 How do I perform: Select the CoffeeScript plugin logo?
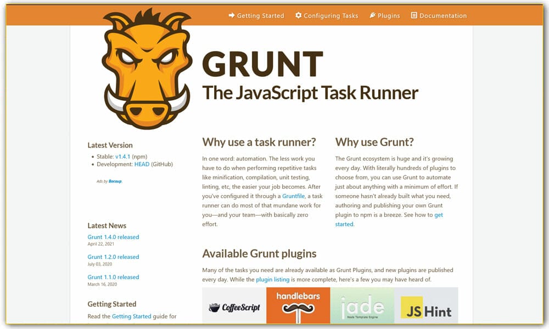[235, 306]
